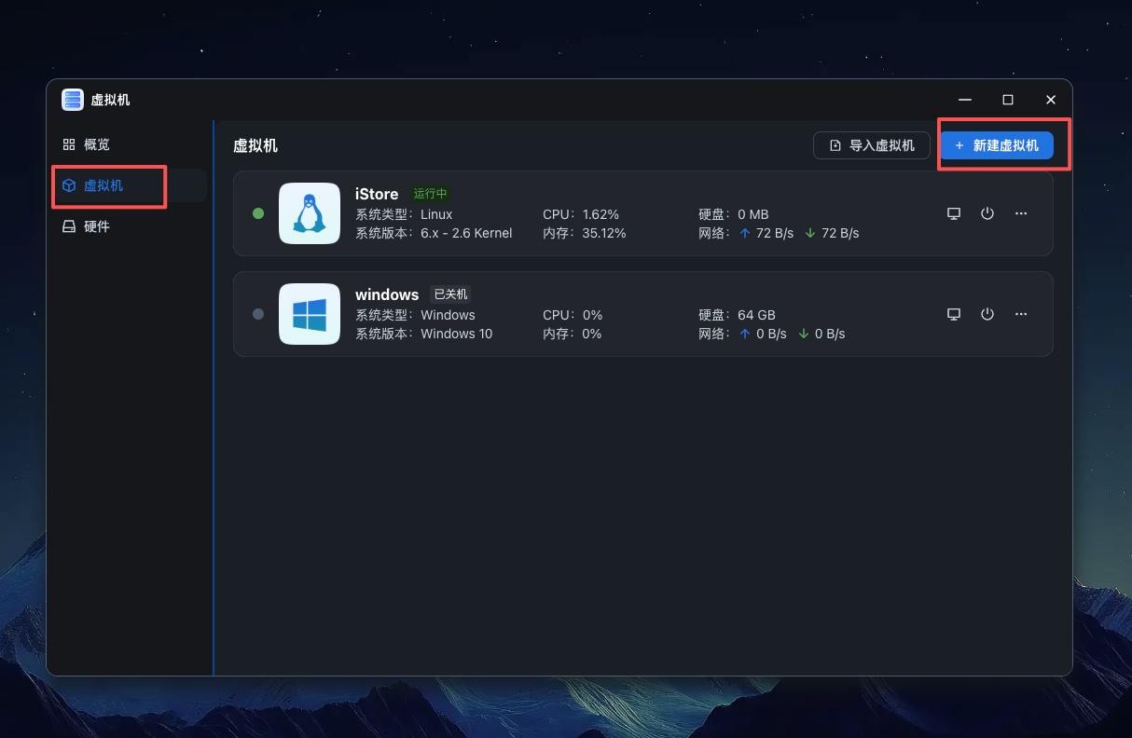The width and height of the screenshot is (1132, 738).
Task: Open console for windows virtual machine
Action: pyautogui.click(x=953, y=314)
